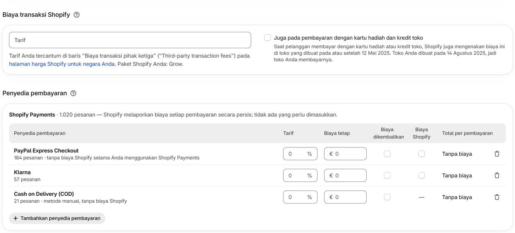The height and width of the screenshot is (233, 515).
Task: Edit Cash on Delivery percentage rate
Action: (300, 197)
